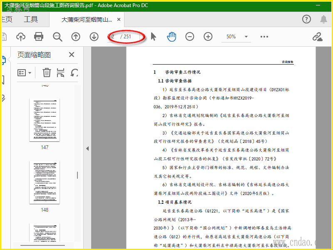The image size is (333, 250).
Task: Open the notifications bell icon
Action: 323,19
